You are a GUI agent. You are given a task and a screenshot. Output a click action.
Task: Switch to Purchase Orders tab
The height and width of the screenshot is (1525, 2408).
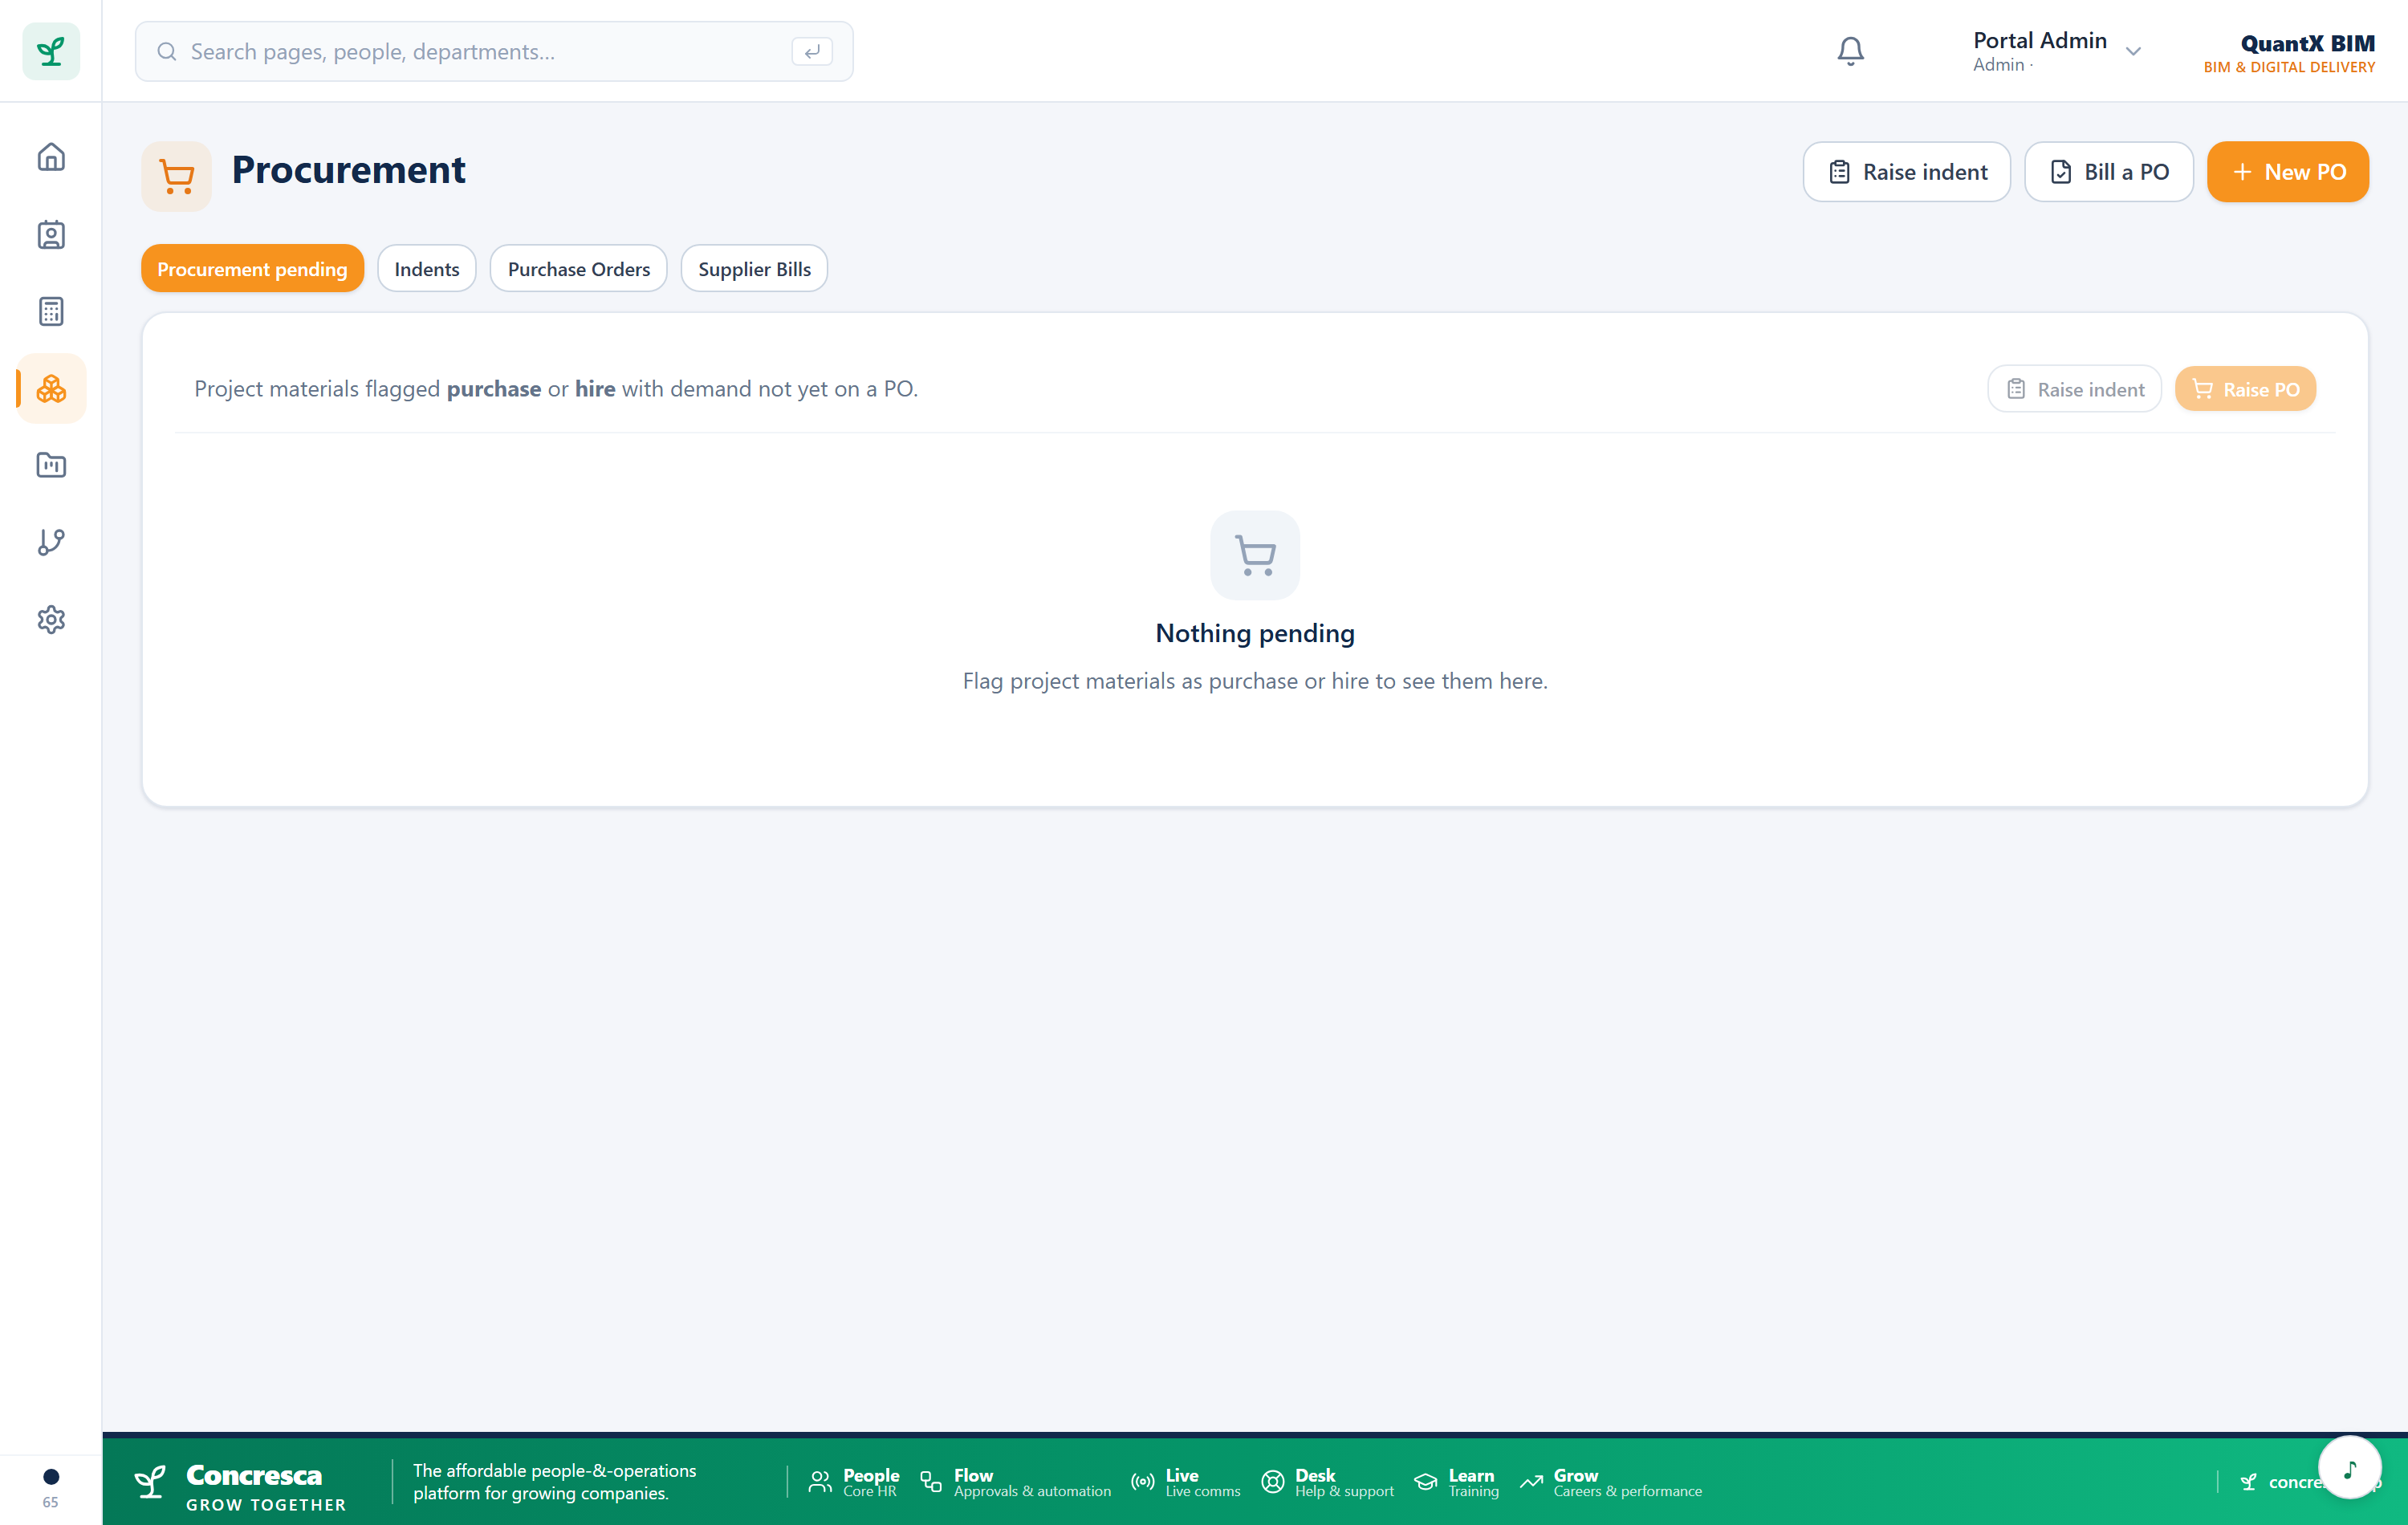pos(578,268)
